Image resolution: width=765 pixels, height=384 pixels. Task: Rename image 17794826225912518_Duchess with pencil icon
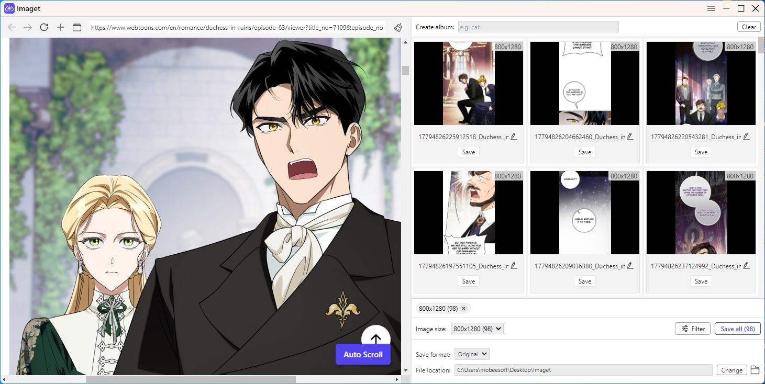tap(514, 137)
